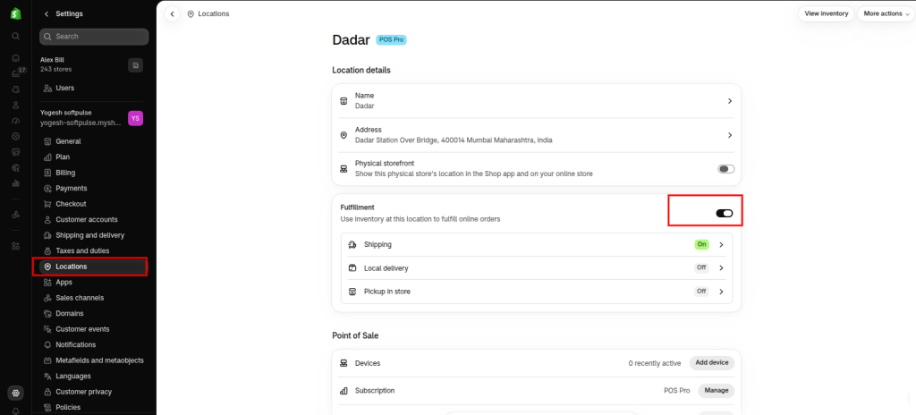916x415 pixels.
Task: Click the box icon beside Local delivery
Action: point(352,267)
